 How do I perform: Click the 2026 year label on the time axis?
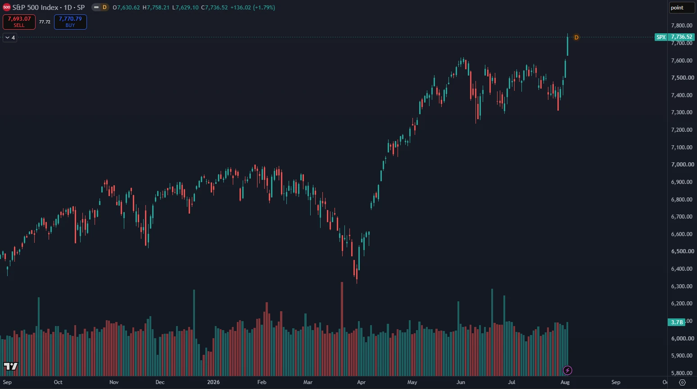[213, 382]
